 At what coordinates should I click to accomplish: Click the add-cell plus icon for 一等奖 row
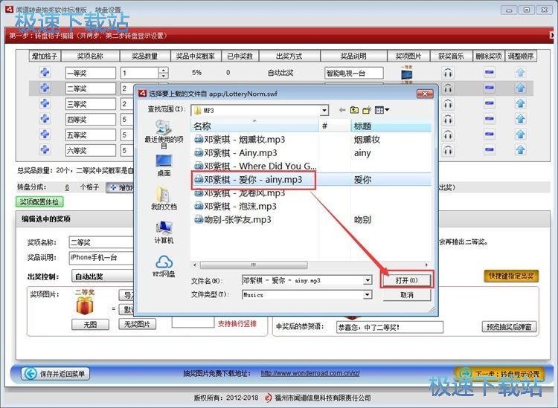(45, 73)
